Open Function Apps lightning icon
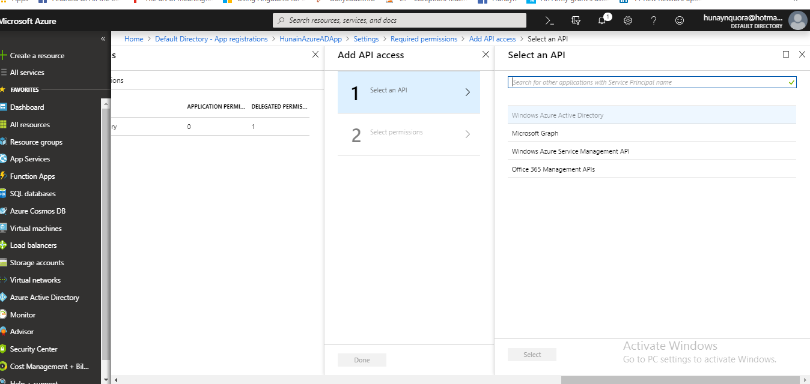The width and height of the screenshot is (810, 384). 4,176
